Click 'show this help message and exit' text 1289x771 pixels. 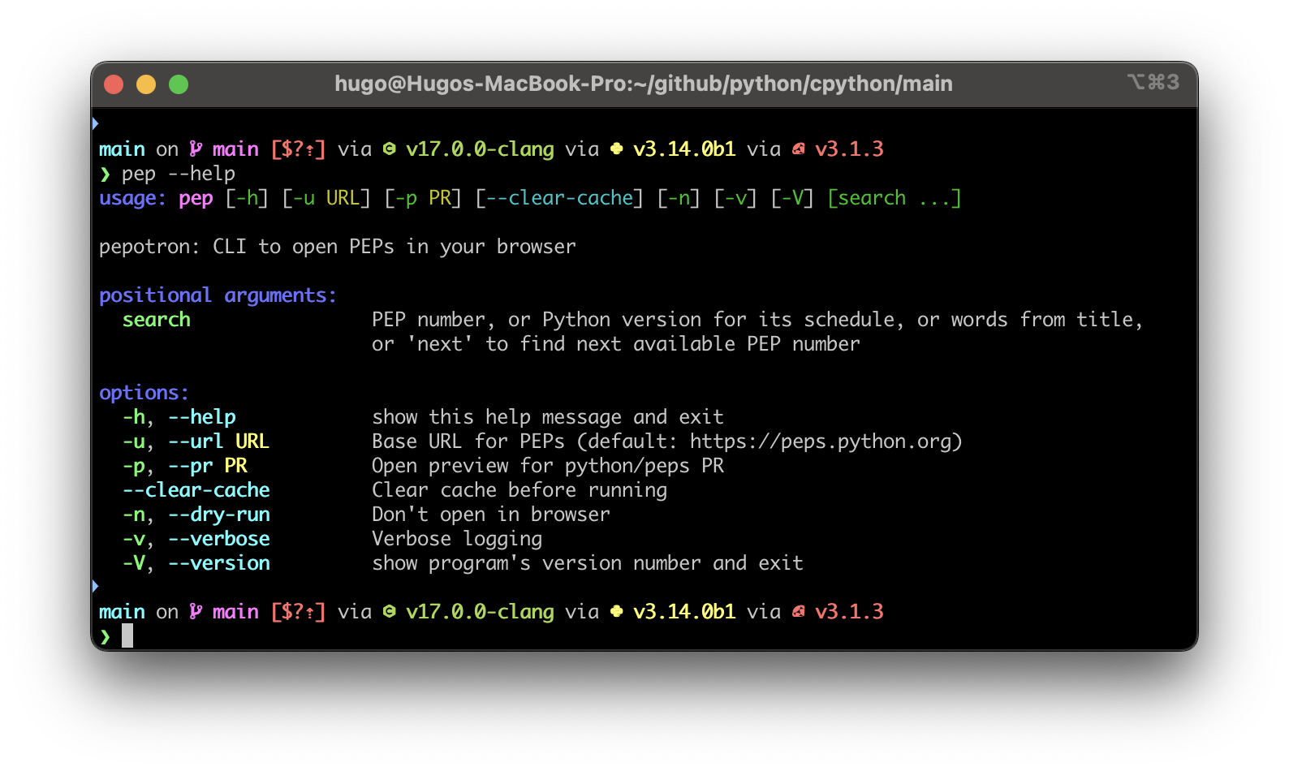click(548, 417)
